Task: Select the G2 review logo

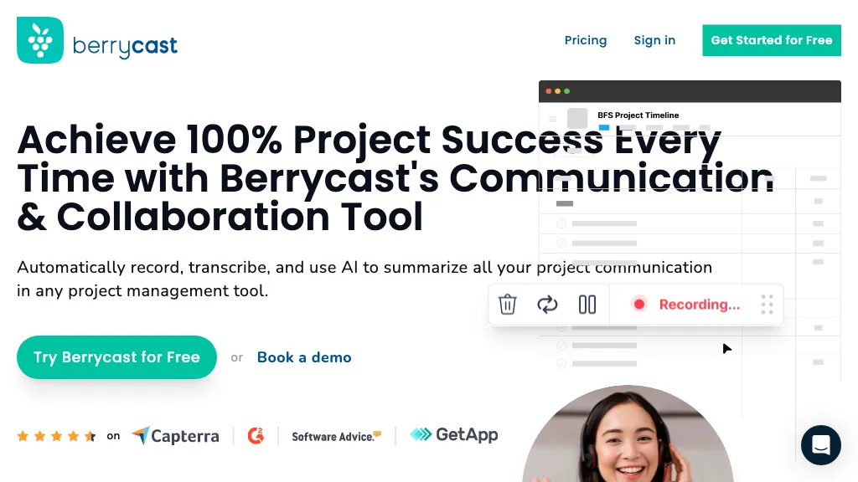Action: [256, 435]
